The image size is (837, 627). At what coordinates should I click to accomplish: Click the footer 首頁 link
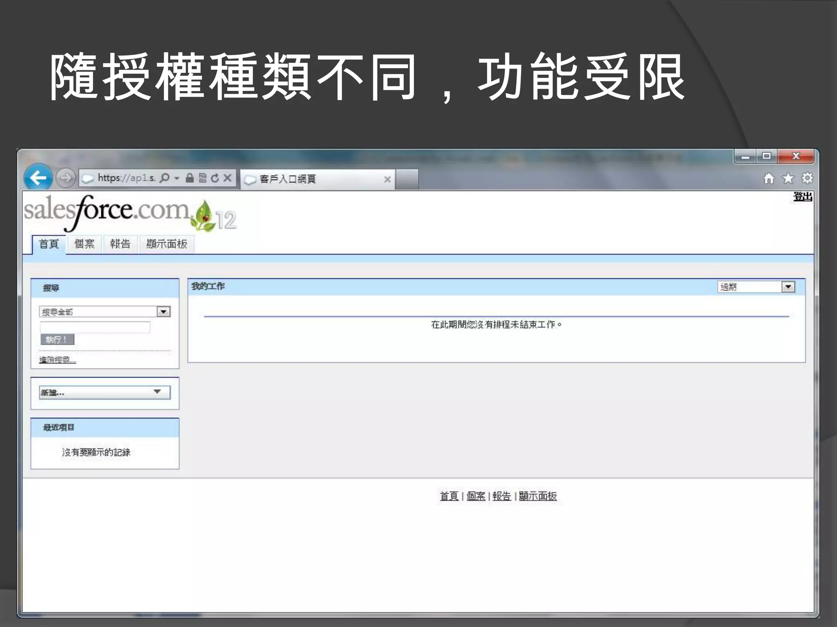449,496
